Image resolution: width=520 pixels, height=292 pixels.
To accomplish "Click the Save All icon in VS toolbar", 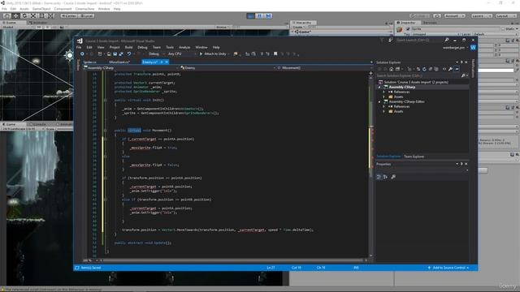I will pos(121,54).
